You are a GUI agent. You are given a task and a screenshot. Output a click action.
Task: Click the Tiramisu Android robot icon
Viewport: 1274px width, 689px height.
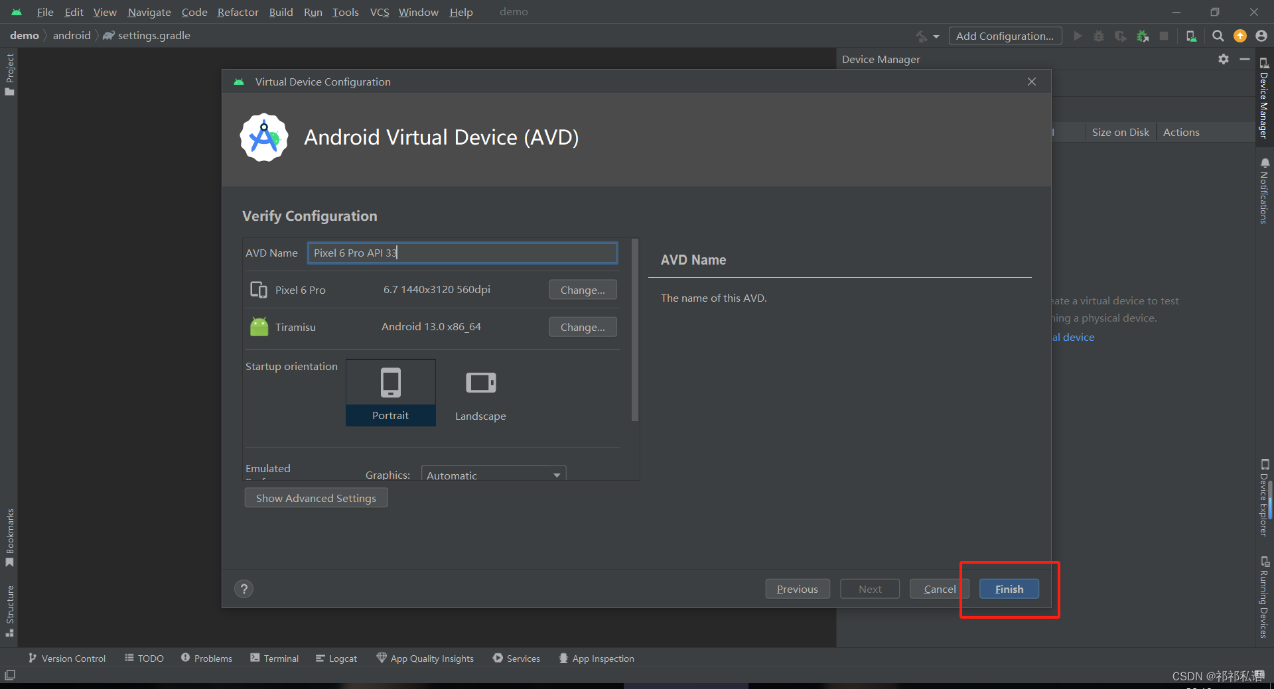[259, 327]
